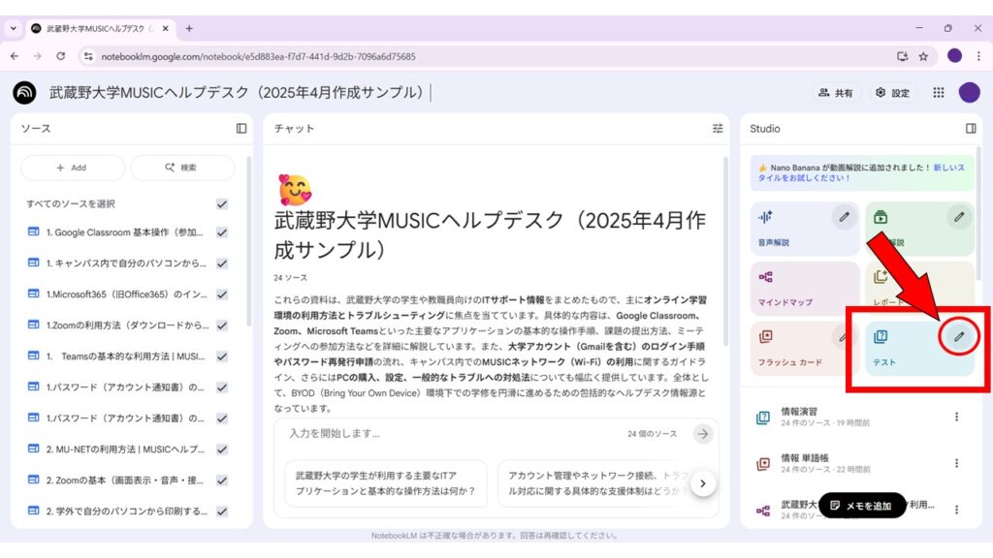This screenshot has height=558, width=993.
Task: Open a new browser tab
Action: coord(189,28)
